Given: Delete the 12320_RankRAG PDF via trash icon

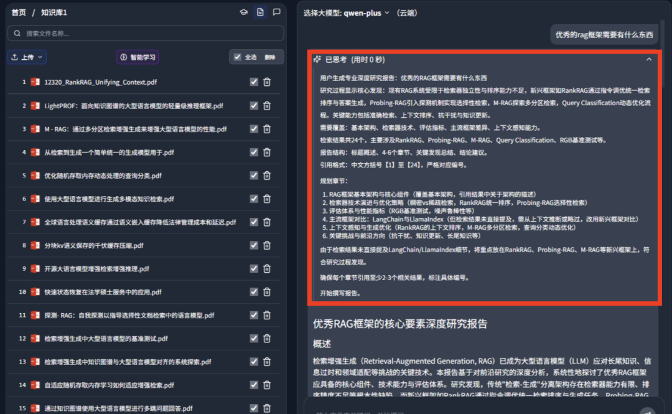Looking at the screenshot, I should coord(267,82).
